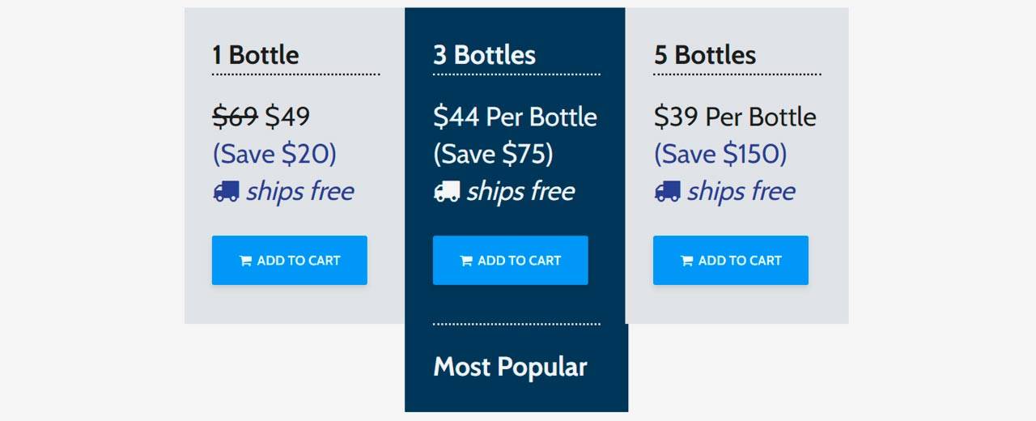The height and width of the screenshot is (421, 1036).
Task: Click the (Save $150) text
Action: [x=720, y=154]
